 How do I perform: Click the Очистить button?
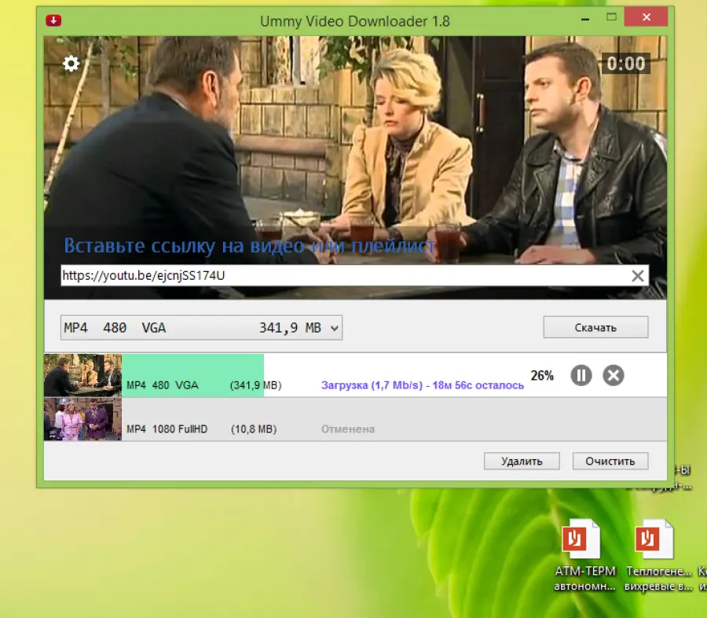[610, 461]
